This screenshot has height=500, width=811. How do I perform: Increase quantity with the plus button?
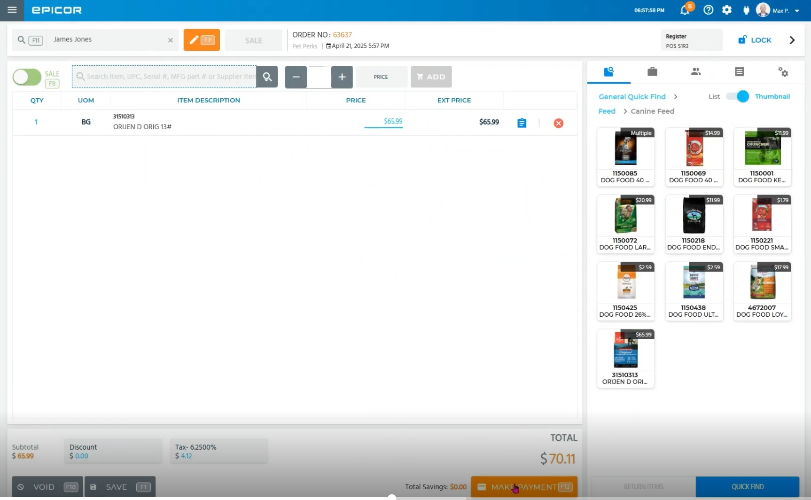342,77
